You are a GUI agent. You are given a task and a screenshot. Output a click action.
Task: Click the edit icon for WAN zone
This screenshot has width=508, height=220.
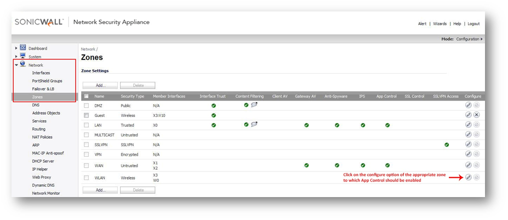pyautogui.click(x=468, y=165)
